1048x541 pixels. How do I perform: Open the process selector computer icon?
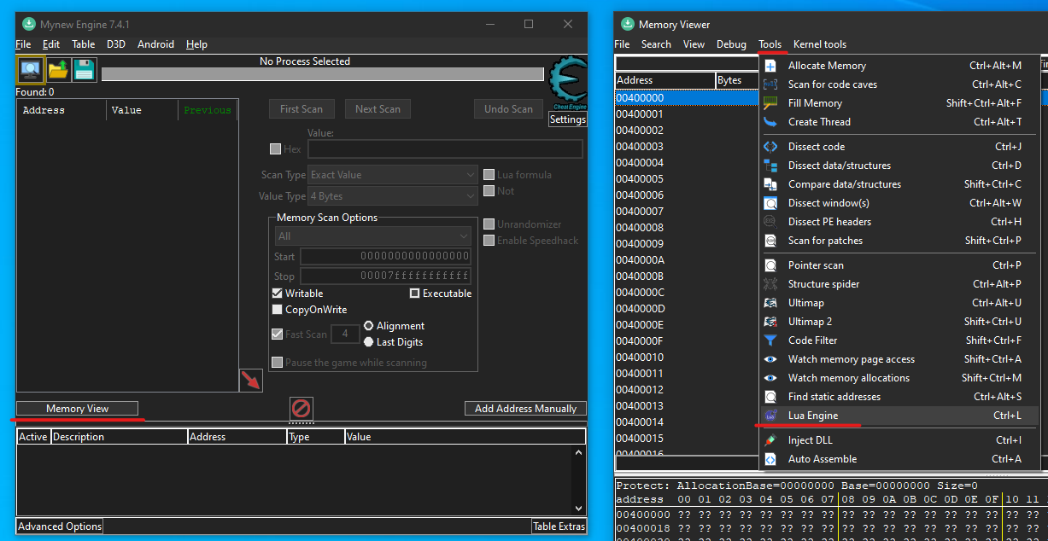click(x=30, y=69)
